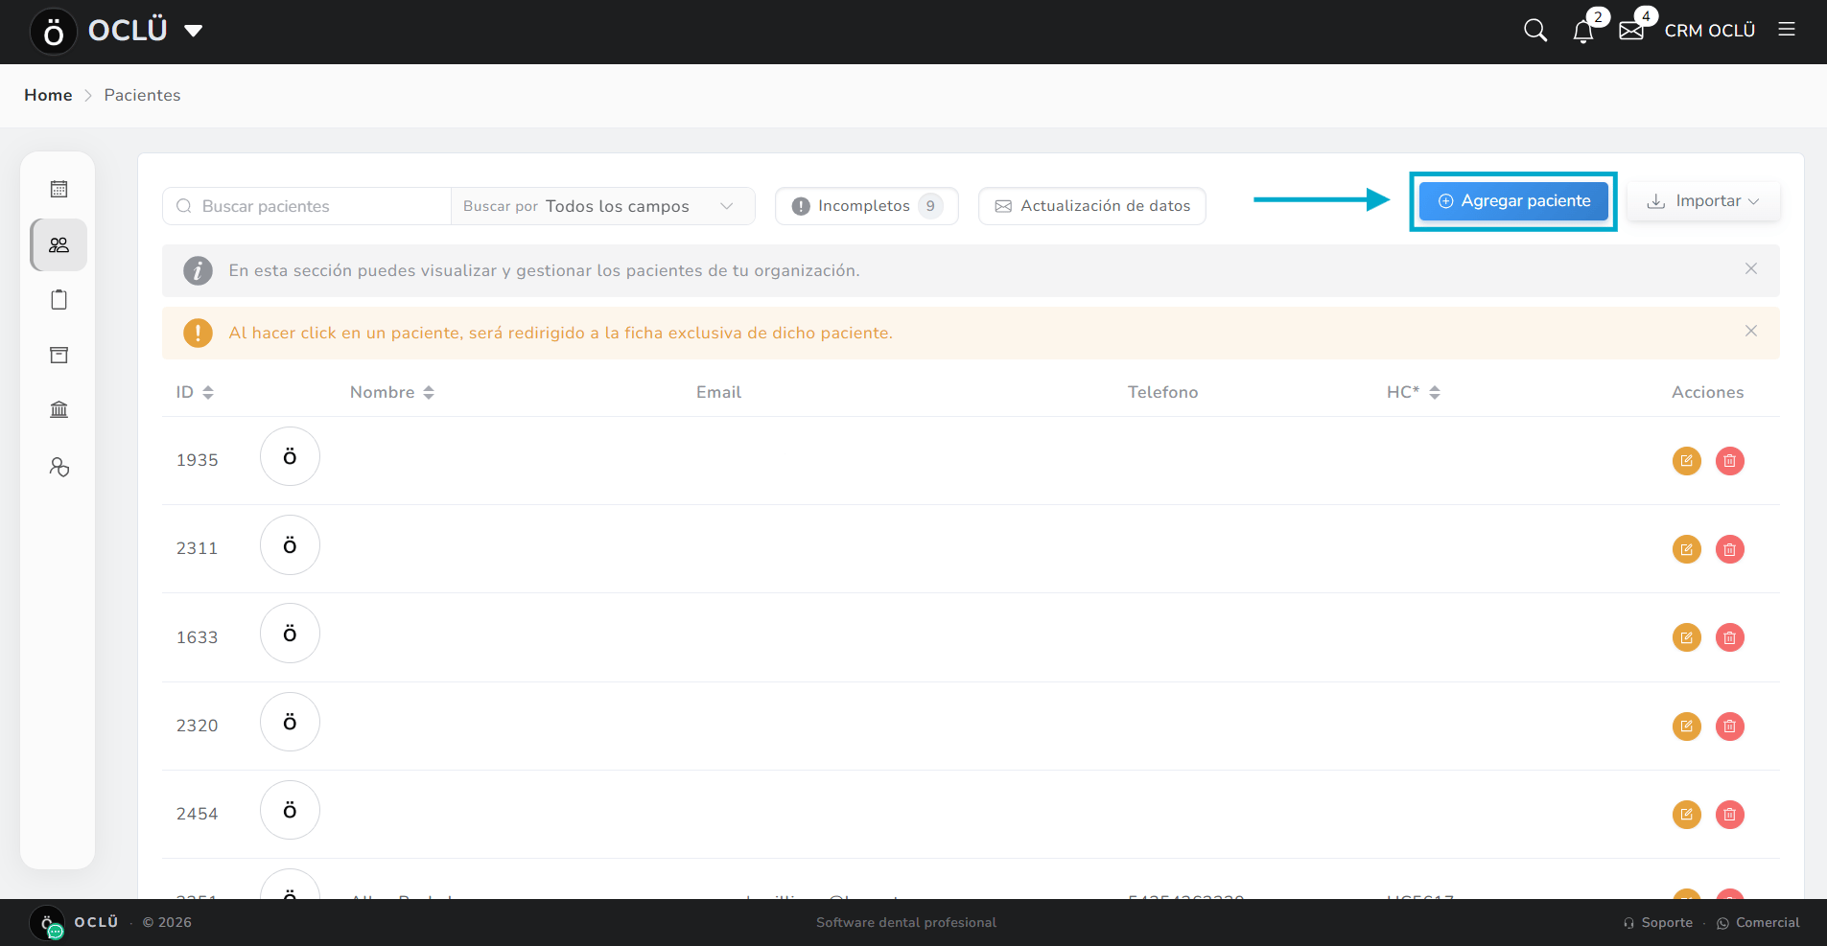Expand the Importar dropdown
The height and width of the screenshot is (946, 1827).
click(x=1703, y=201)
